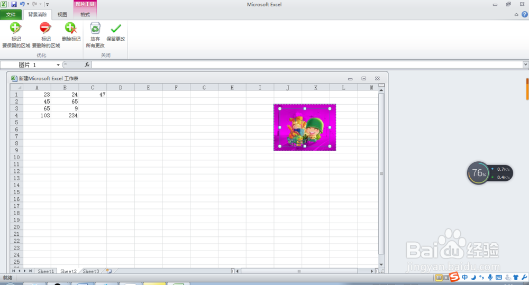The image size is (529, 285).
Task: Open the Undo history dropdown arrow
Action: (28, 4)
